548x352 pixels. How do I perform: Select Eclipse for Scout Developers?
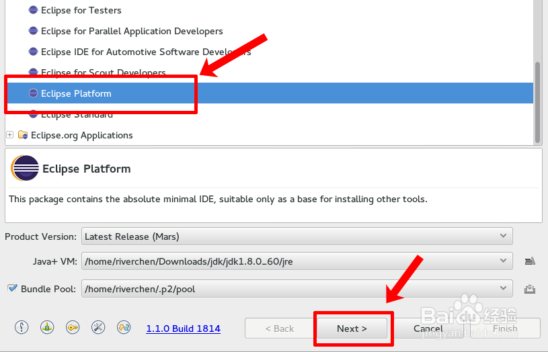tap(104, 73)
